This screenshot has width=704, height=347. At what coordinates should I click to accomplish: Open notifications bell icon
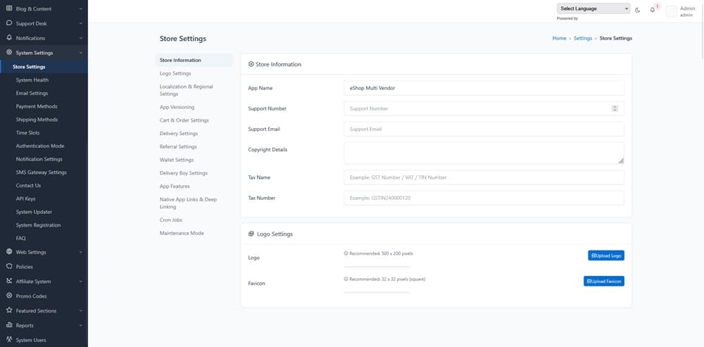coord(653,9)
